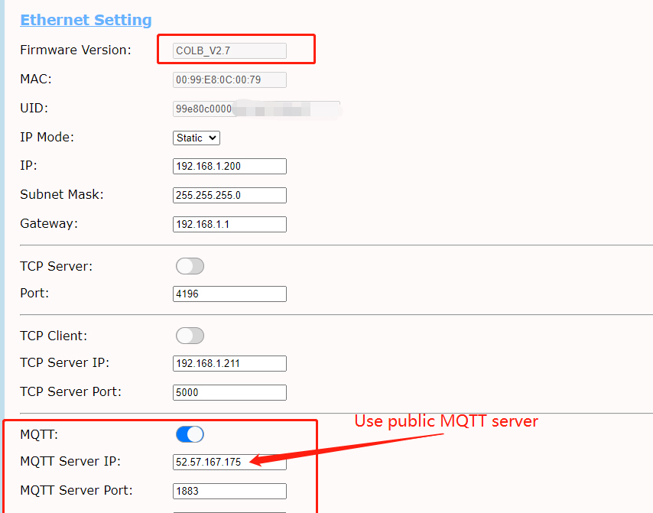The width and height of the screenshot is (653, 513).
Task: Click the Firmware Version field showing COLB_V2.7
Action: point(229,51)
